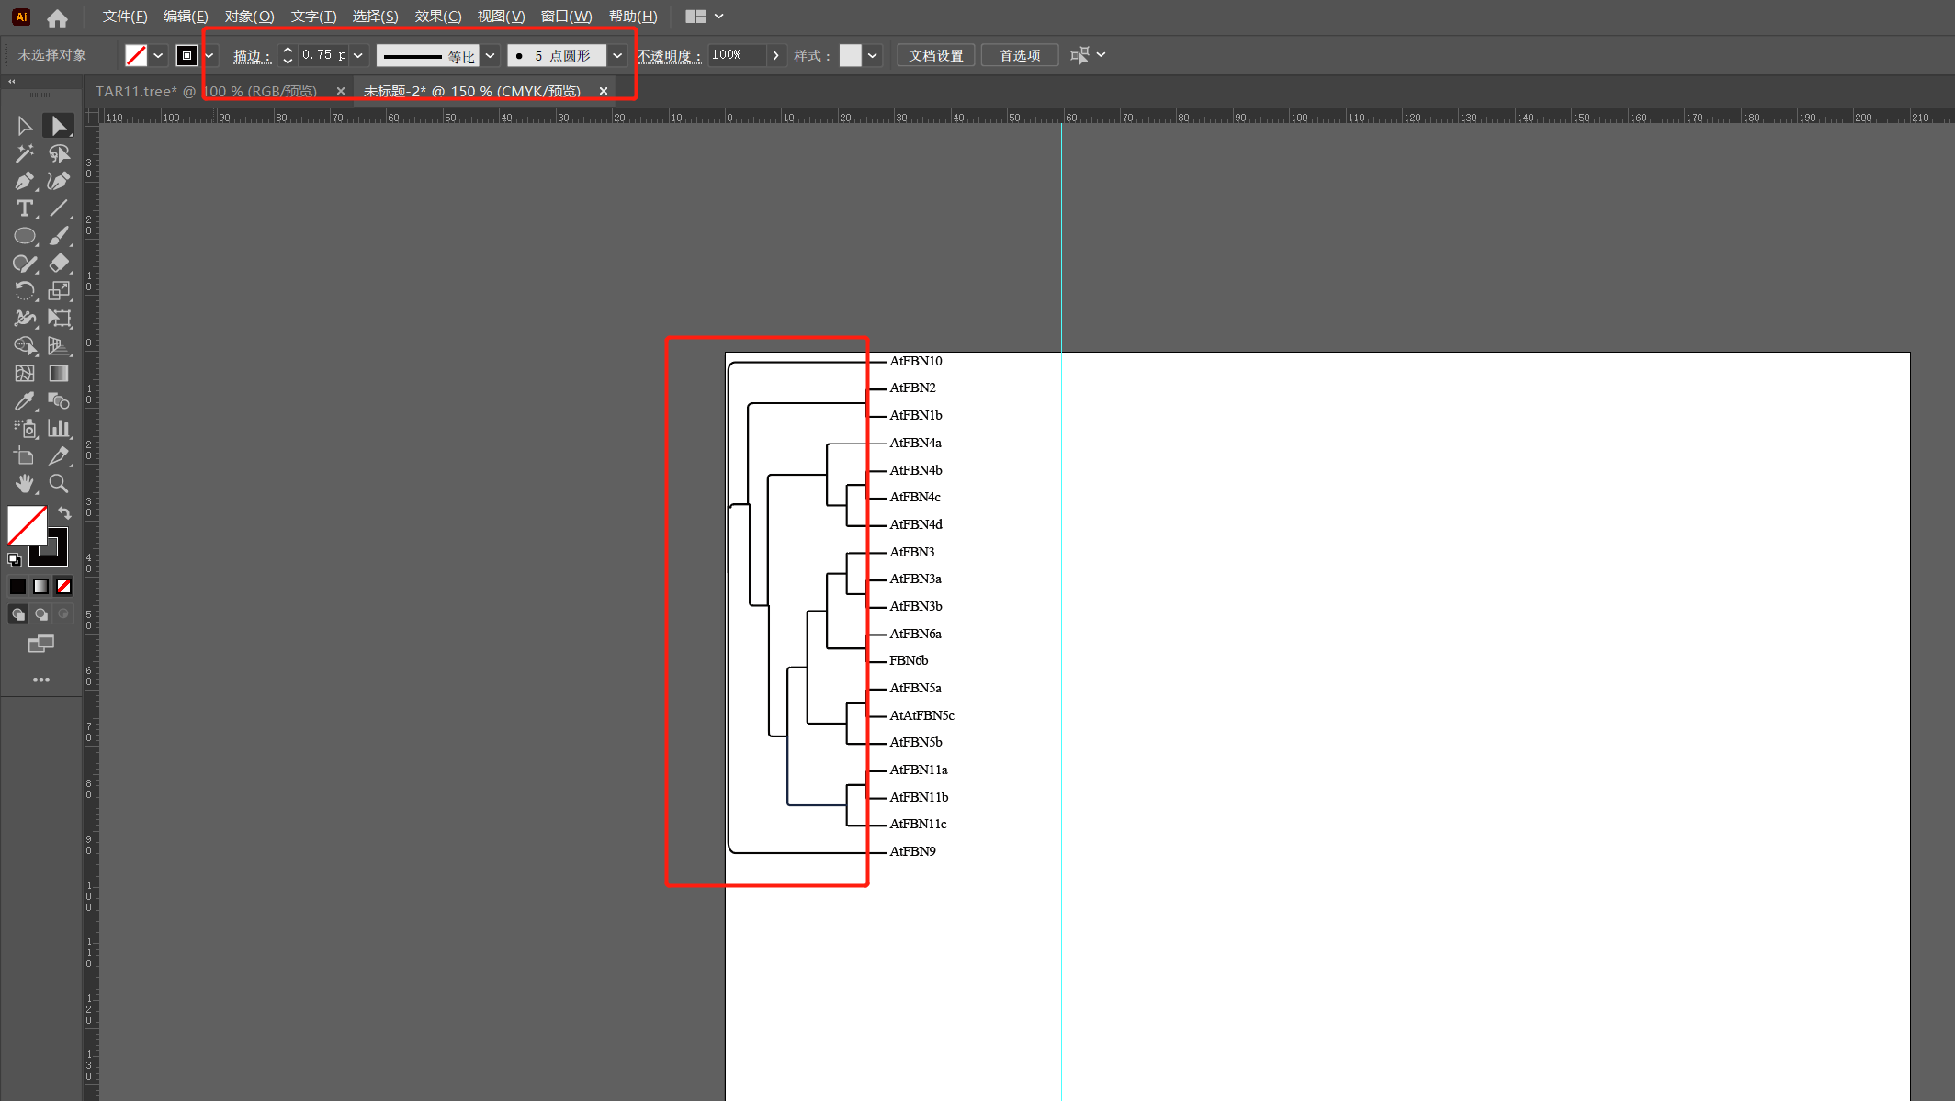This screenshot has width=1955, height=1101.
Task: Click the 首选项 button
Action: click(1019, 55)
